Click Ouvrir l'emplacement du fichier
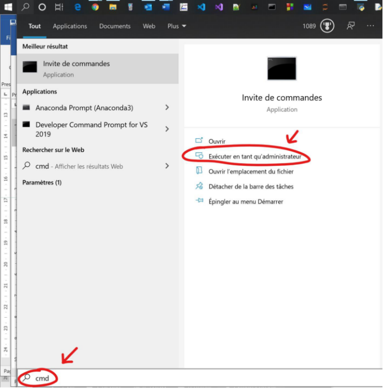This screenshot has height=388, width=383. point(251,171)
